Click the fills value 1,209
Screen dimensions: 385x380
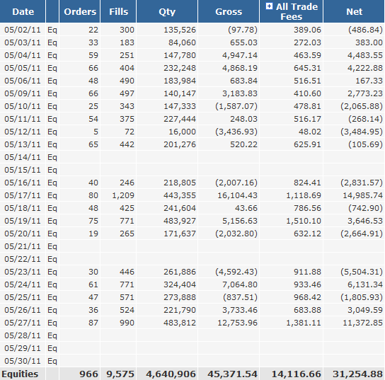123,195
